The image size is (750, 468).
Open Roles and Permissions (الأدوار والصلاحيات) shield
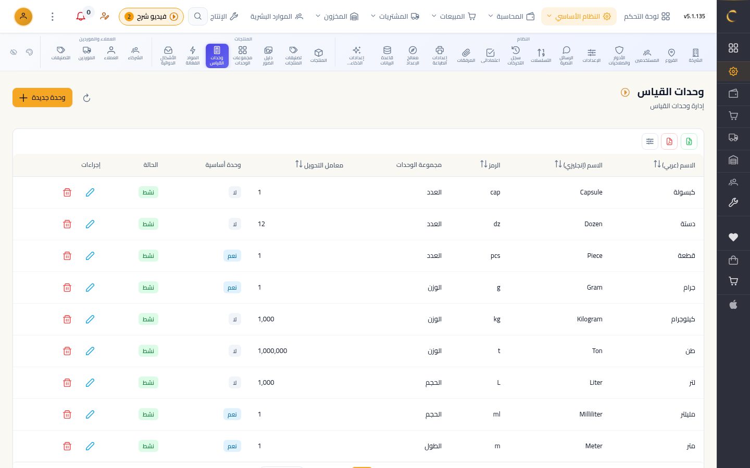619,56
